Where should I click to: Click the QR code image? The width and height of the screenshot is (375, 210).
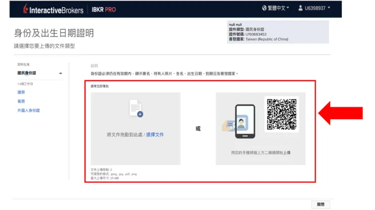pos(281,114)
